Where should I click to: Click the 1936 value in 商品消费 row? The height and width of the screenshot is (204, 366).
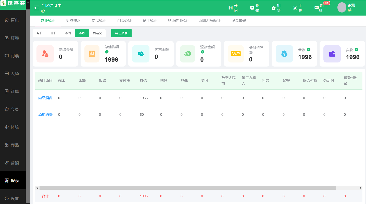(x=144, y=98)
